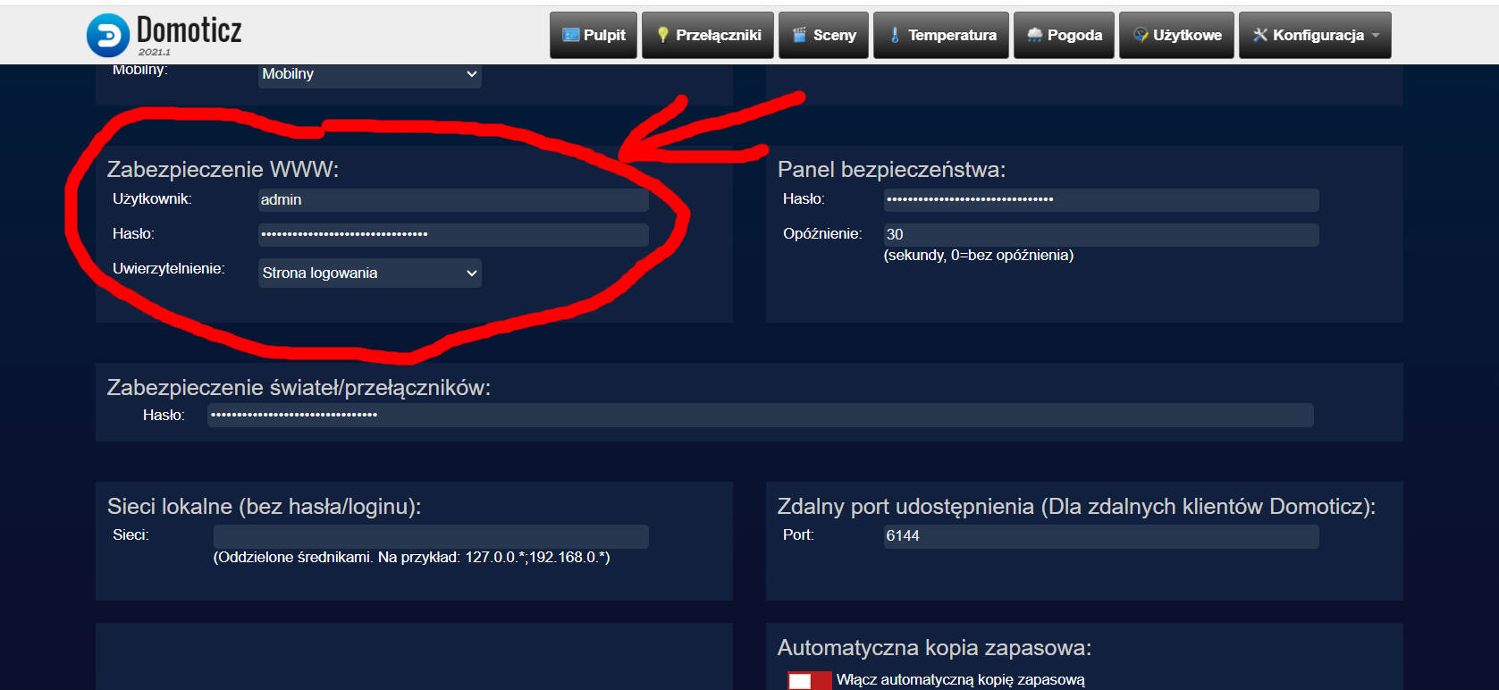The image size is (1499, 690).
Task: Click the Użytkowe utility icon
Action: 1141,35
